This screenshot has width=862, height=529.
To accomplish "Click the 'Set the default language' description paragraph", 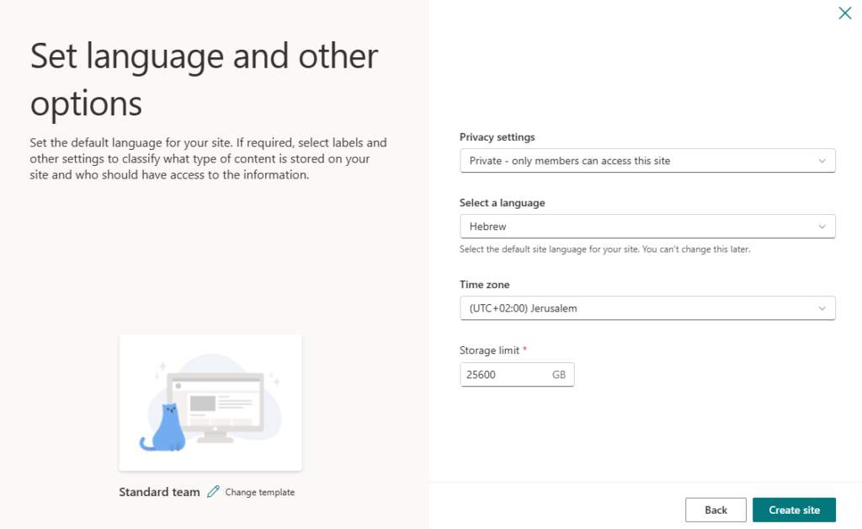I will [x=209, y=158].
